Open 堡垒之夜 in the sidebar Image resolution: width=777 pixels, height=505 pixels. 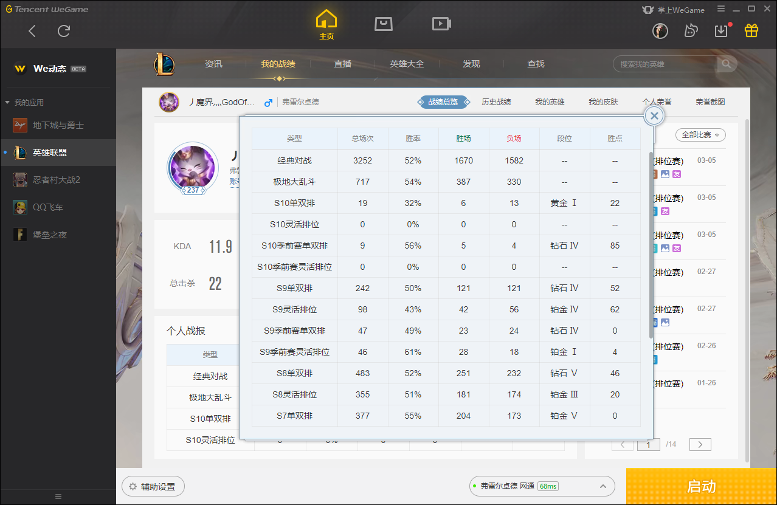click(x=58, y=235)
